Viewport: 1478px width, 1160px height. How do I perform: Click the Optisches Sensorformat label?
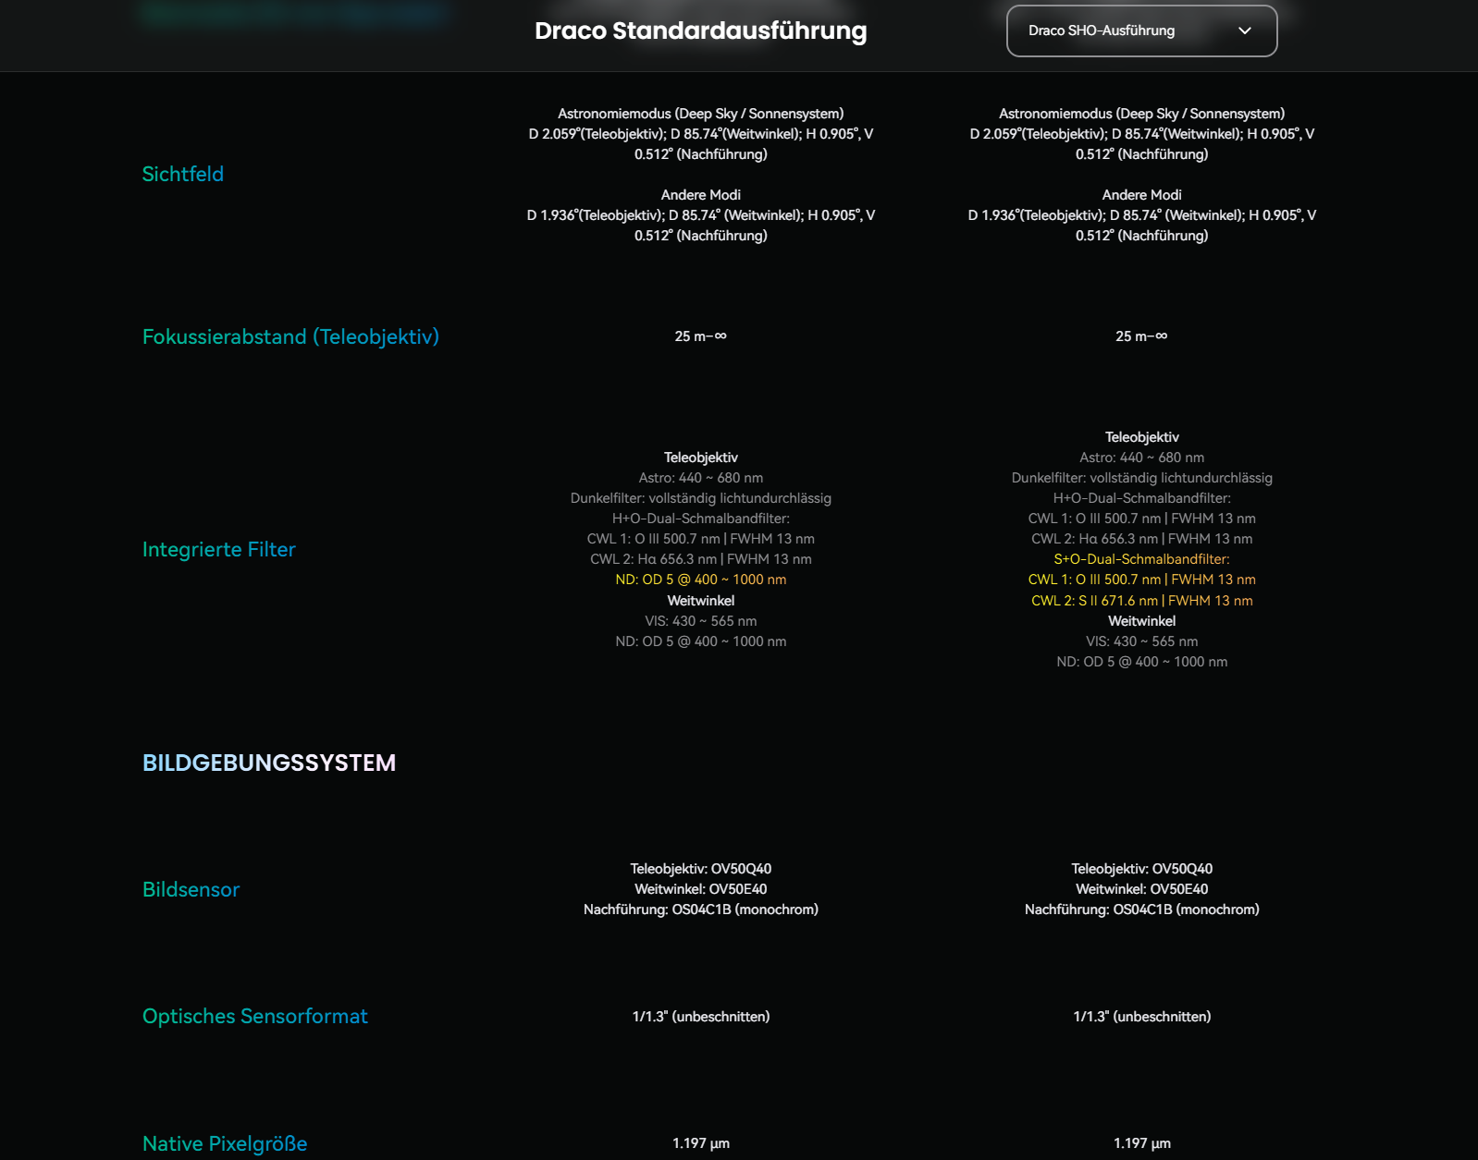(255, 1016)
